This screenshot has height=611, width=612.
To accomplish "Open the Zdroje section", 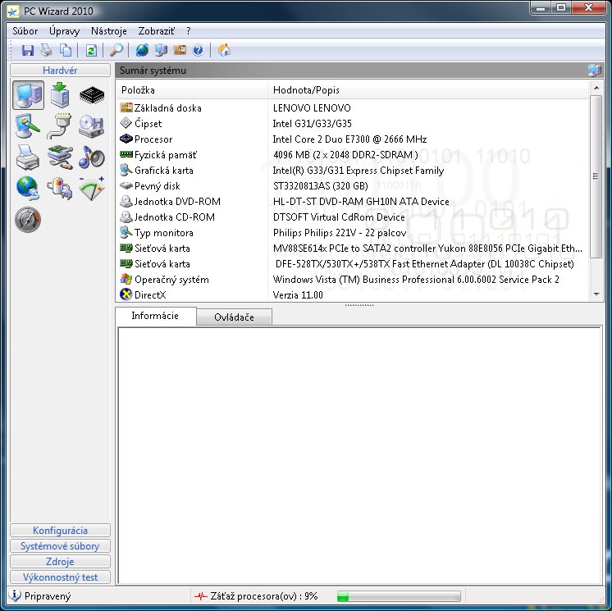I will pos(60,562).
